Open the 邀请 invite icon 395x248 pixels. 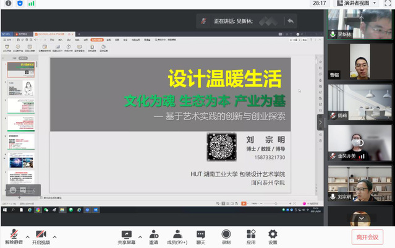tap(153, 236)
